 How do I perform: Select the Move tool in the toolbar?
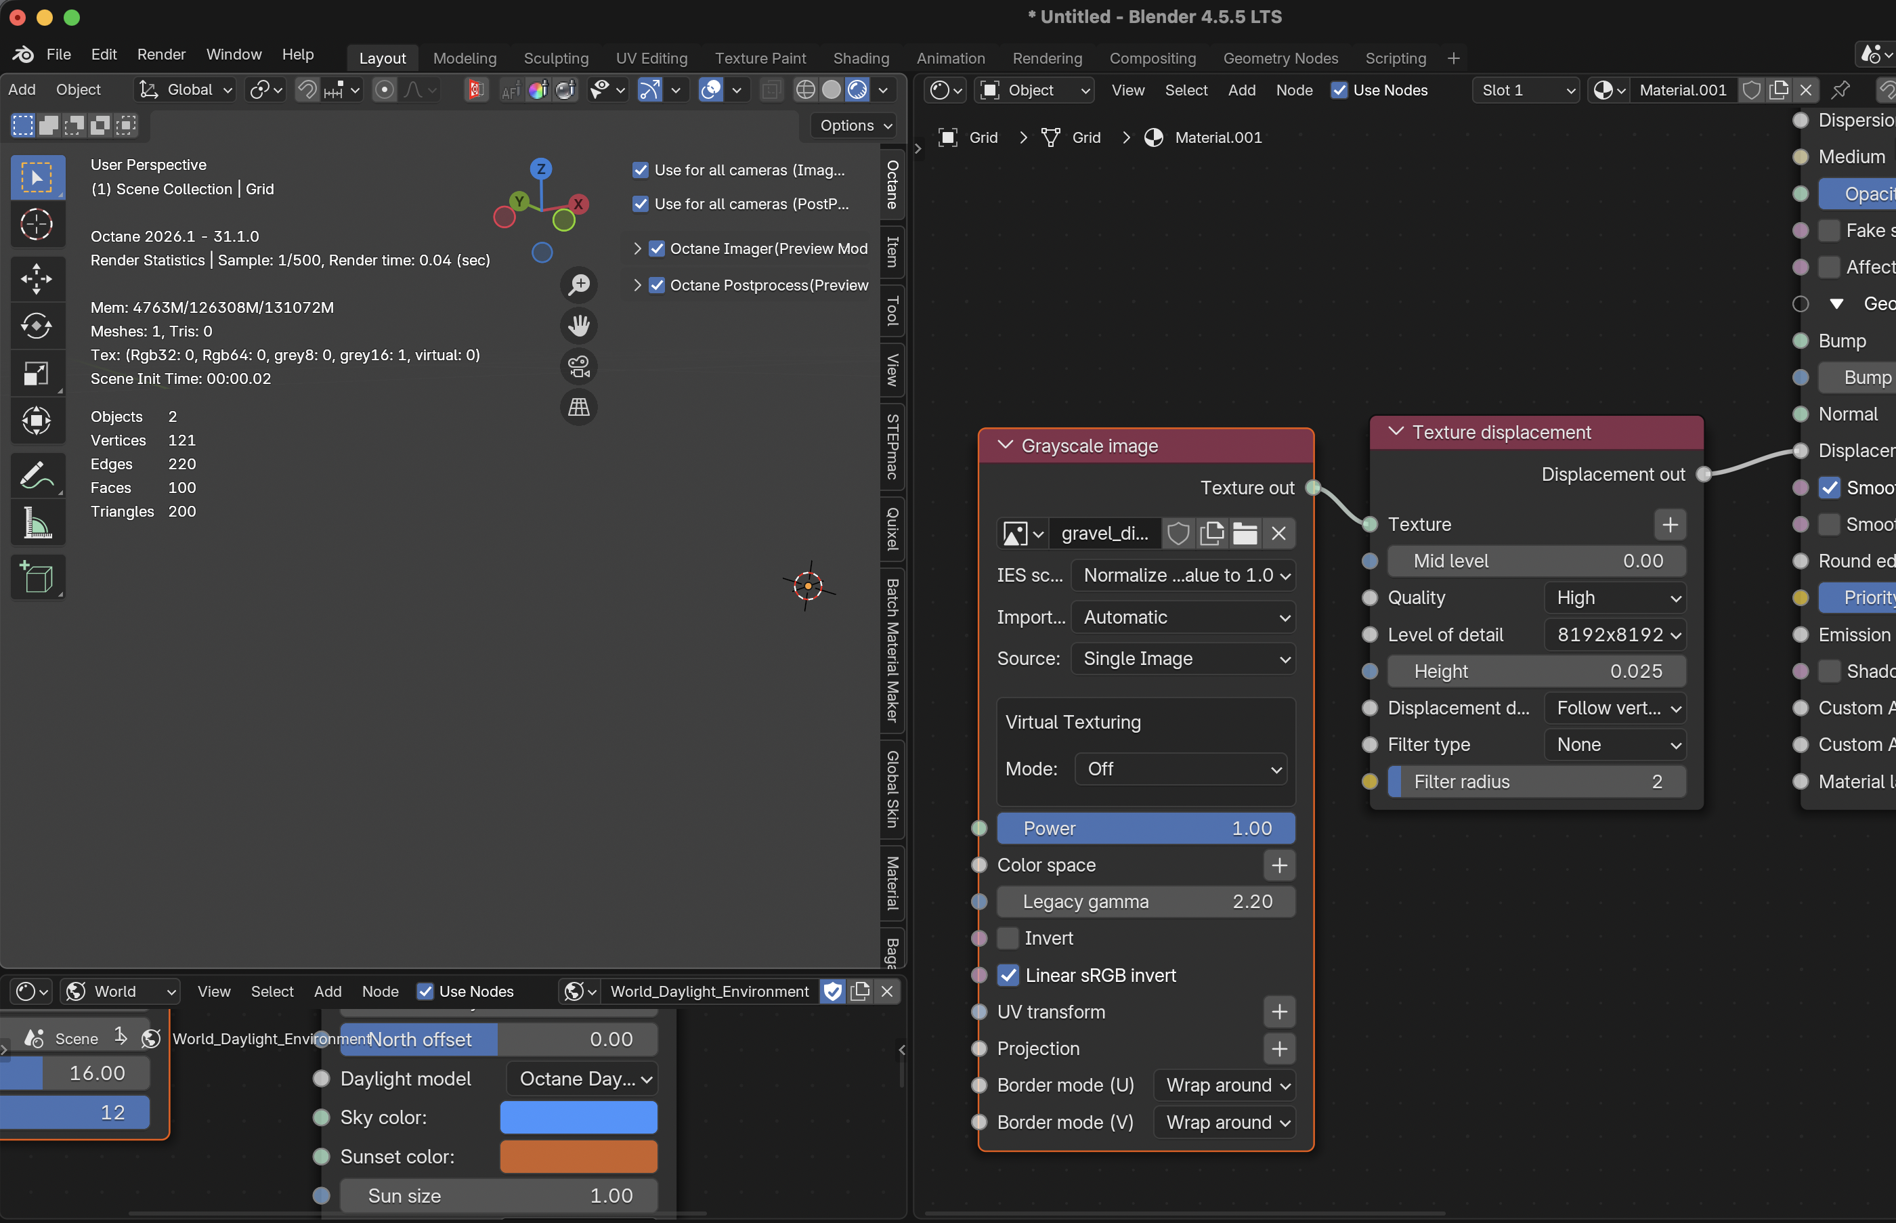coord(37,279)
